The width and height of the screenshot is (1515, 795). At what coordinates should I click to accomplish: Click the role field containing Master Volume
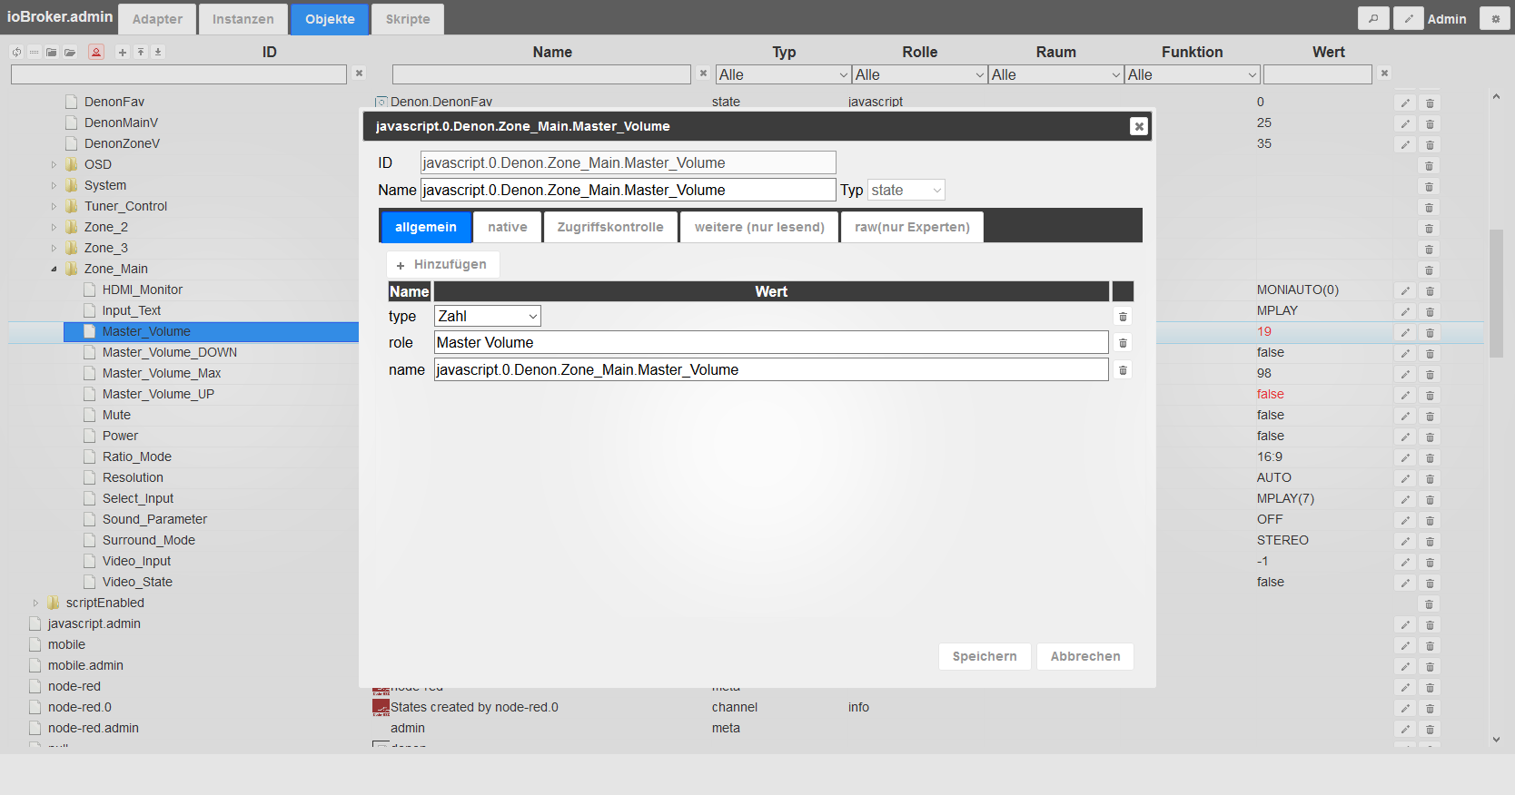[771, 342]
